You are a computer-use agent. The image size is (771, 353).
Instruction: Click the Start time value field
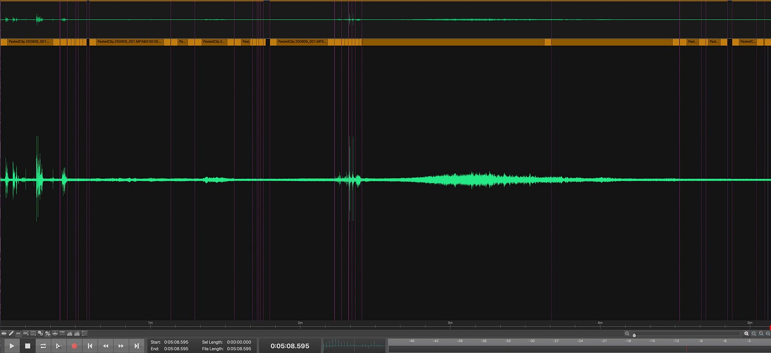[176, 342]
